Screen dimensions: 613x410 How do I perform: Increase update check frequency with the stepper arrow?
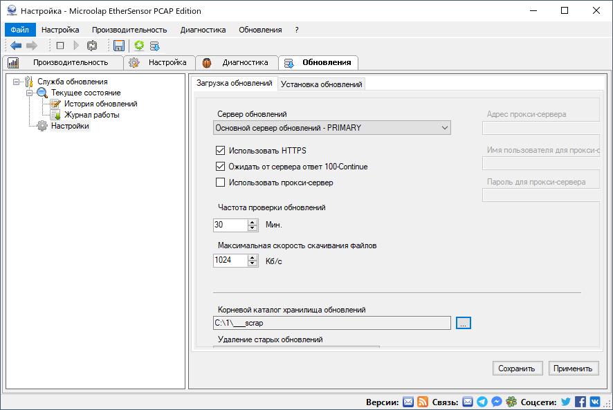coord(251,221)
